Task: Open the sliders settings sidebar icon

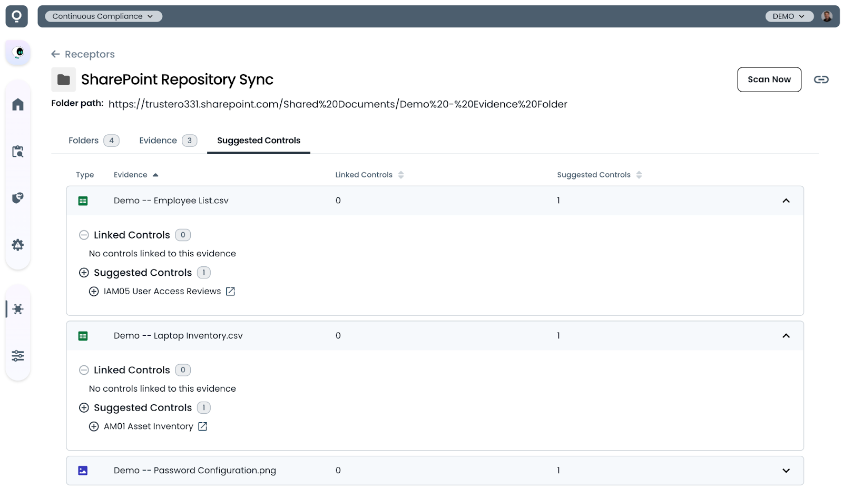Action: click(18, 356)
